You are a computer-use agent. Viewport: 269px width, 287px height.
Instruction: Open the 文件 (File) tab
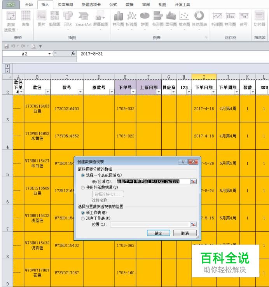click(11, 5)
